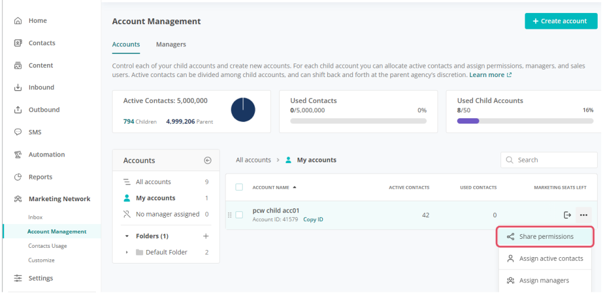Screen dimensions: 603x293
Task: Select Share permissions from the menu
Action: coord(546,237)
